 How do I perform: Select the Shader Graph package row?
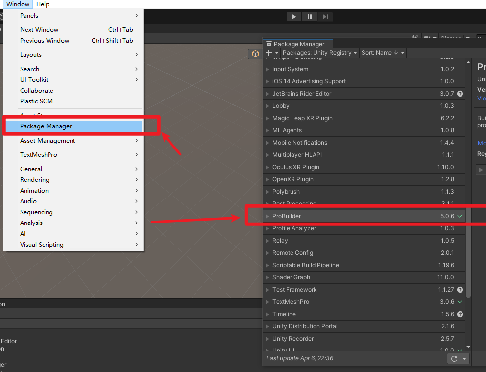coord(364,277)
